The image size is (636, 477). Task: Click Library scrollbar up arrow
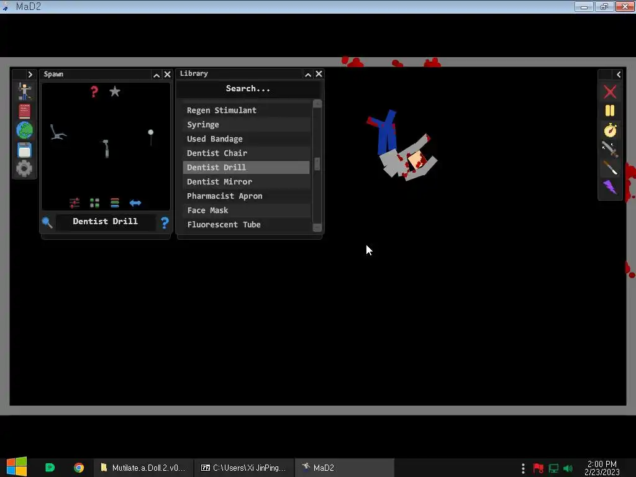click(x=317, y=104)
